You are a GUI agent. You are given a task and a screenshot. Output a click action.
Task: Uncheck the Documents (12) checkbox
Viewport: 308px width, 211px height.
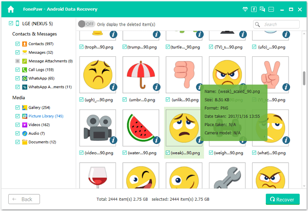[17, 142]
